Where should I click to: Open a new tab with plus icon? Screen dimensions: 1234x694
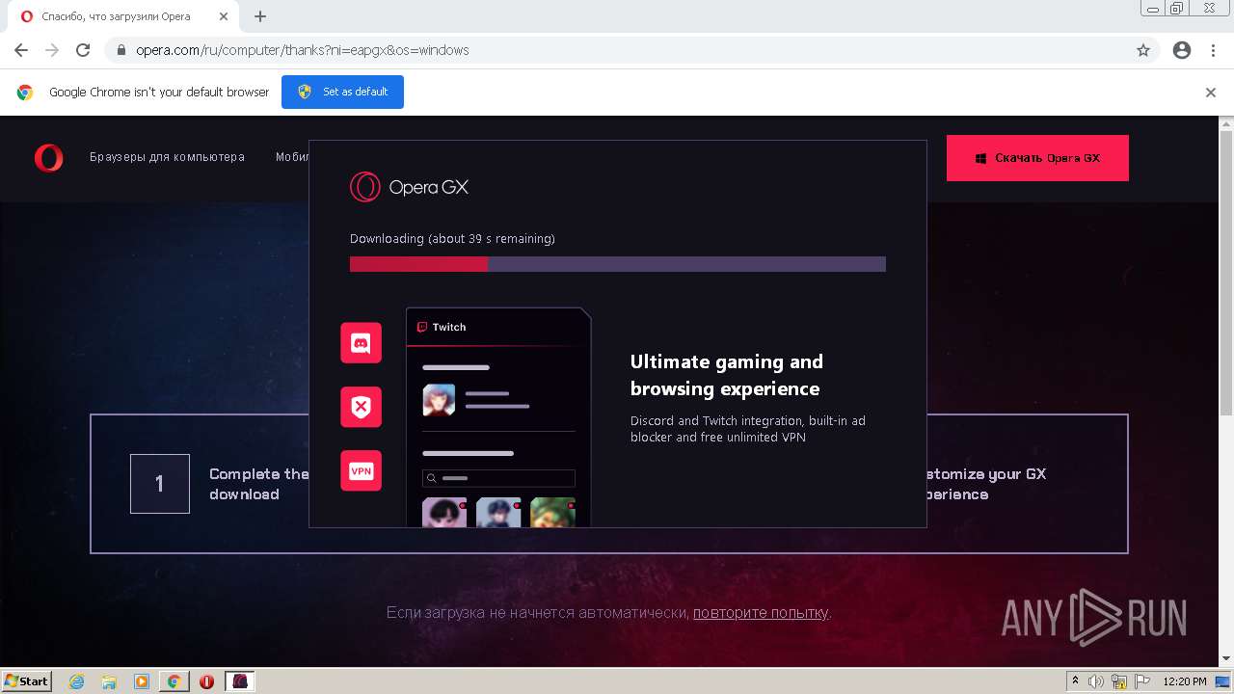[260, 16]
